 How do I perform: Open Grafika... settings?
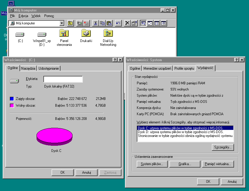[185, 164]
